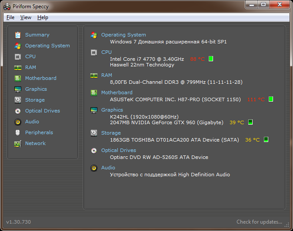Screen dimensions: 293x231
Task: Select Operating System in the sidebar
Action: [47, 46]
